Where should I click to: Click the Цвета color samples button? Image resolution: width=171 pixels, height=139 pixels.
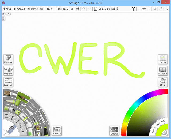pos(114,130)
